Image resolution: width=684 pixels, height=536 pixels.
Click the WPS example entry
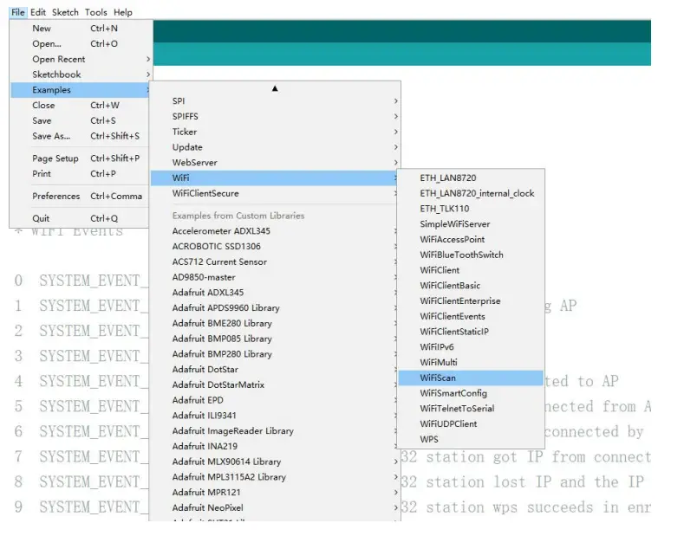tap(429, 439)
